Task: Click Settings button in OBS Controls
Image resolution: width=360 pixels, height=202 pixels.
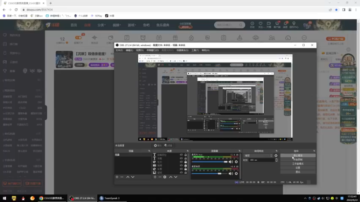Action: 298,168
